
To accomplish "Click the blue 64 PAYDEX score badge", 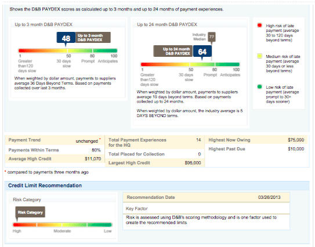I will [202, 52].
